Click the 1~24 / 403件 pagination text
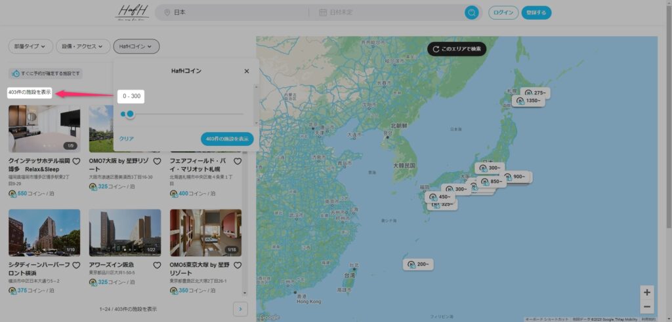This screenshot has height=322, width=672. pos(128,309)
